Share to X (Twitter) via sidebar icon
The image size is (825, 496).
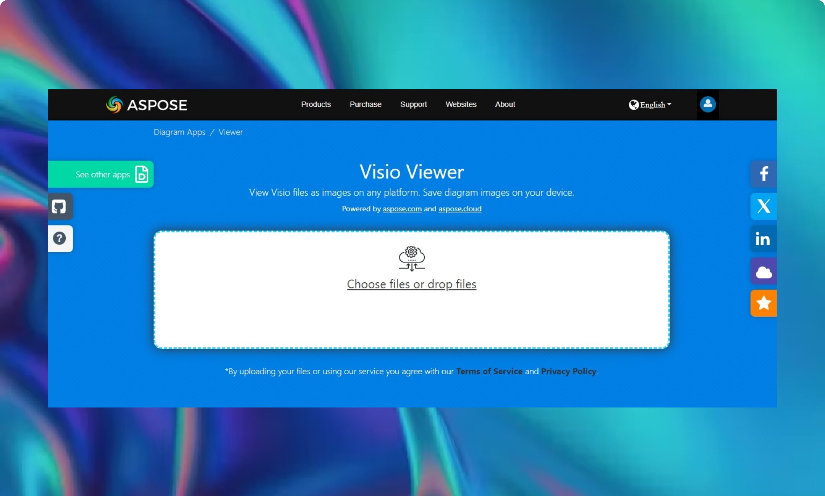[x=763, y=206]
